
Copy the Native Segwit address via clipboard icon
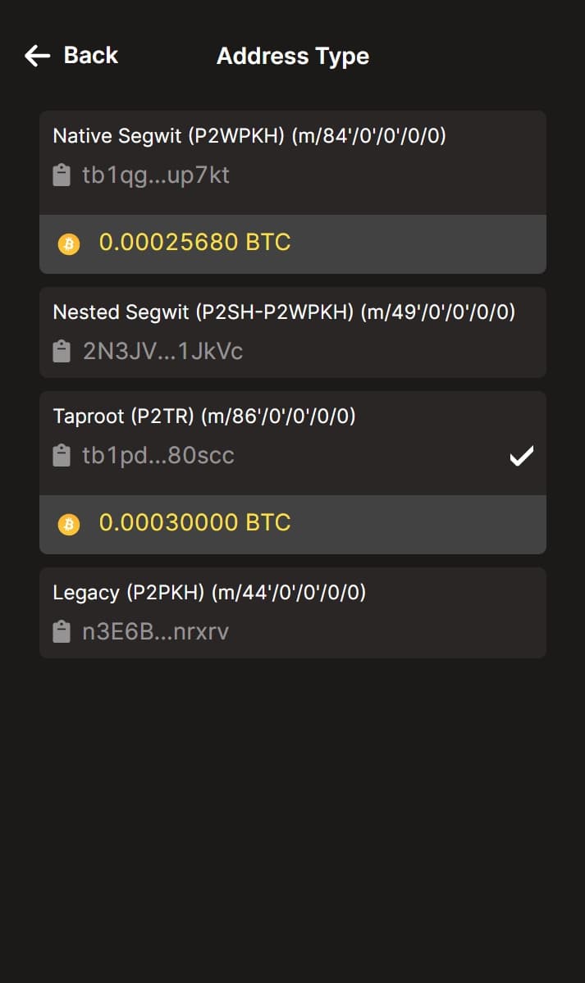pos(61,175)
